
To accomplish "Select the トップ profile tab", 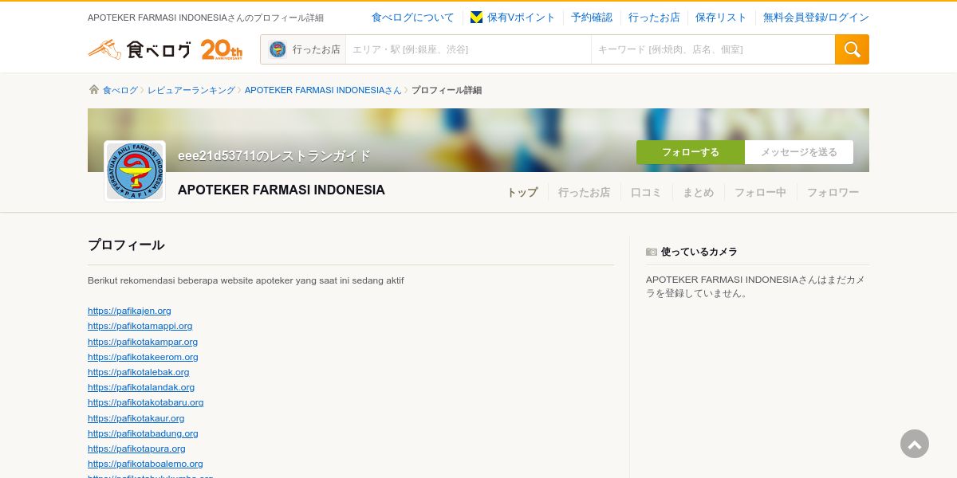I will pyautogui.click(x=522, y=192).
